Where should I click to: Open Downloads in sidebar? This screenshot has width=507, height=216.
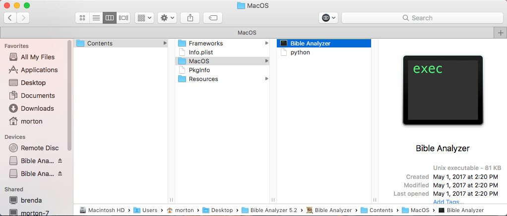[x=32, y=109]
